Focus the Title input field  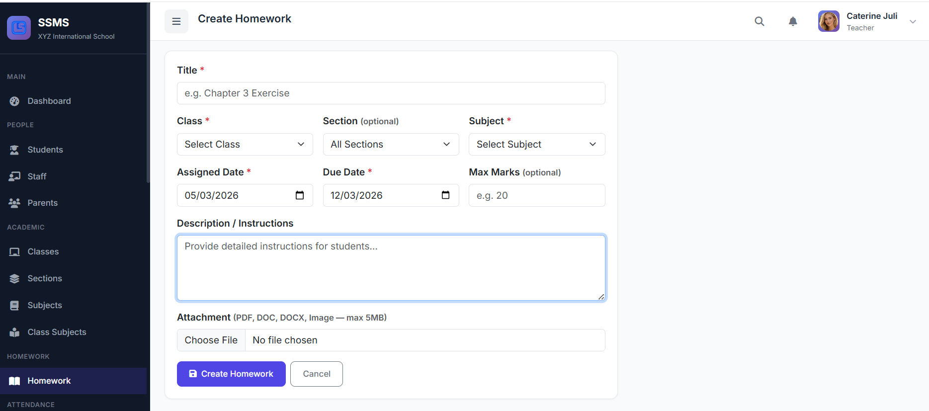pyautogui.click(x=391, y=93)
